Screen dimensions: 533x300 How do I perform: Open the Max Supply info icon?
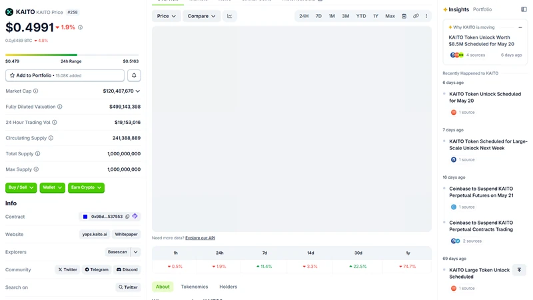coord(36,169)
